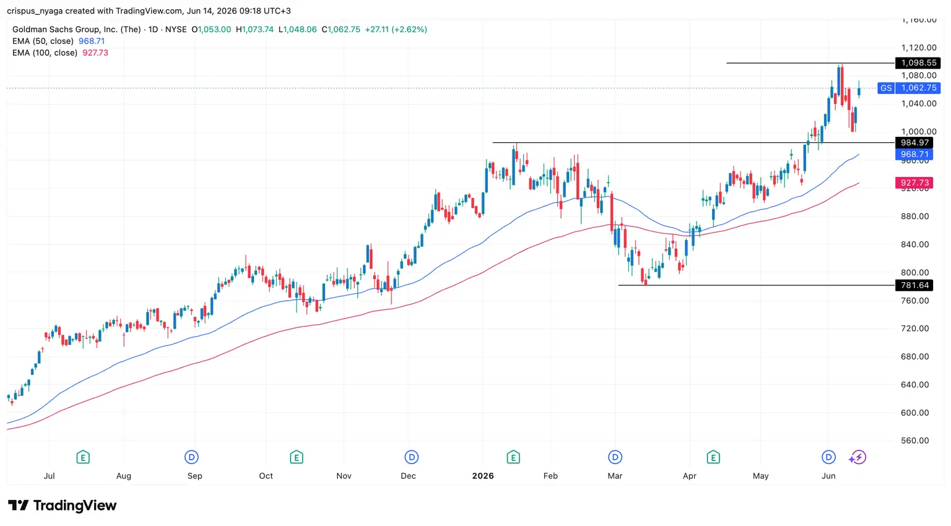The width and height of the screenshot is (951, 526).
Task: Click the 560.00 price axis label
Action: (x=915, y=441)
